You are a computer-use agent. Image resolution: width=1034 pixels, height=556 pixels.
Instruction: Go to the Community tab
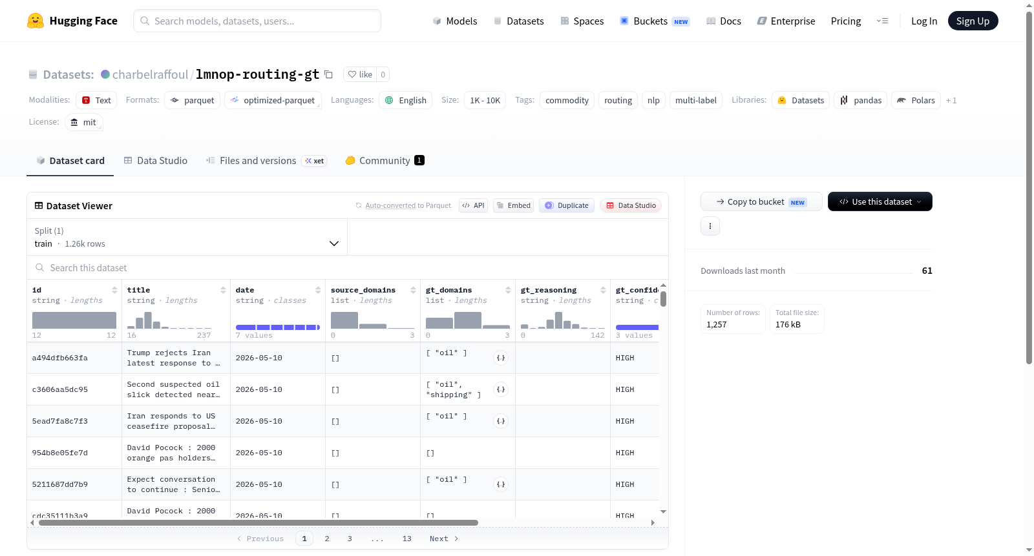385,161
